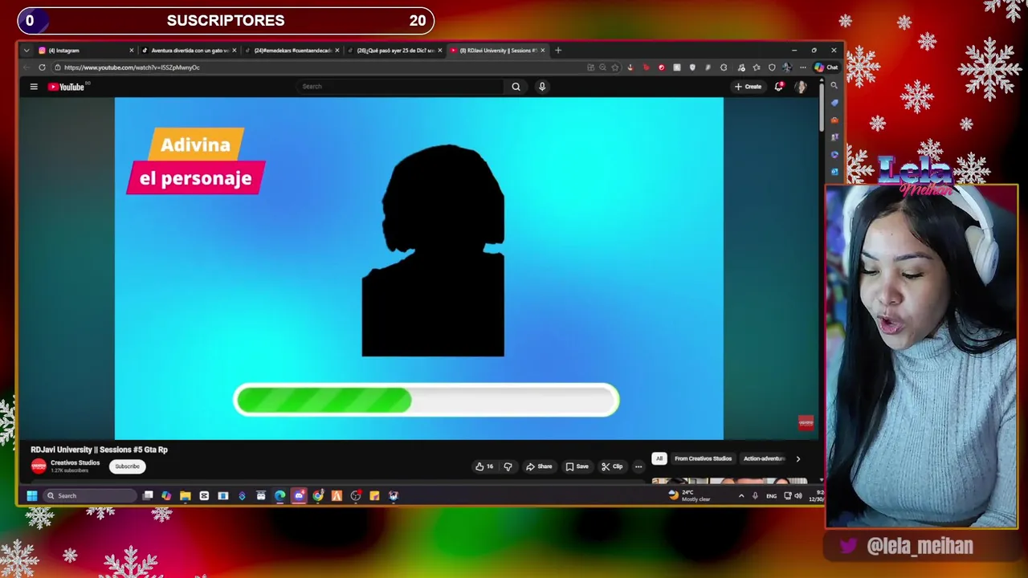The image size is (1028, 578).
Task: Switch ENG input language in system tray
Action: (771, 496)
